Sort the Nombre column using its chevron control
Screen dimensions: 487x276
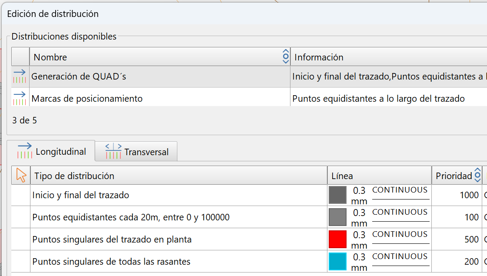(x=285, y=56)
